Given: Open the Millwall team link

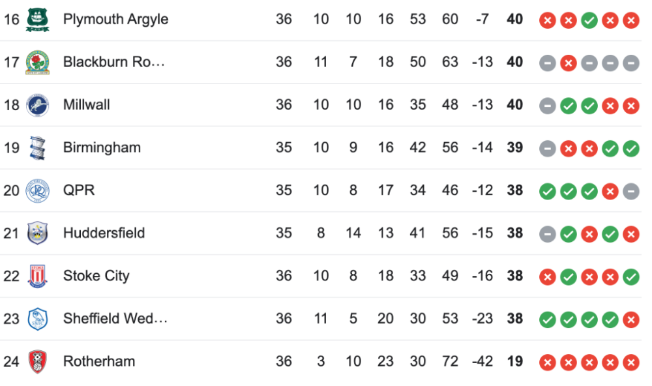Looking at the screenshot, I should click(86, 105).
